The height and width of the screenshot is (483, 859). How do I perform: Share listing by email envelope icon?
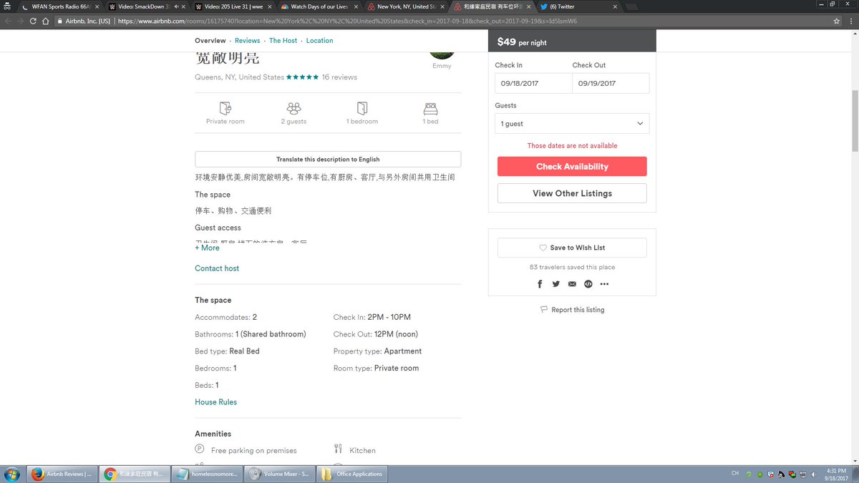[572, 284]
